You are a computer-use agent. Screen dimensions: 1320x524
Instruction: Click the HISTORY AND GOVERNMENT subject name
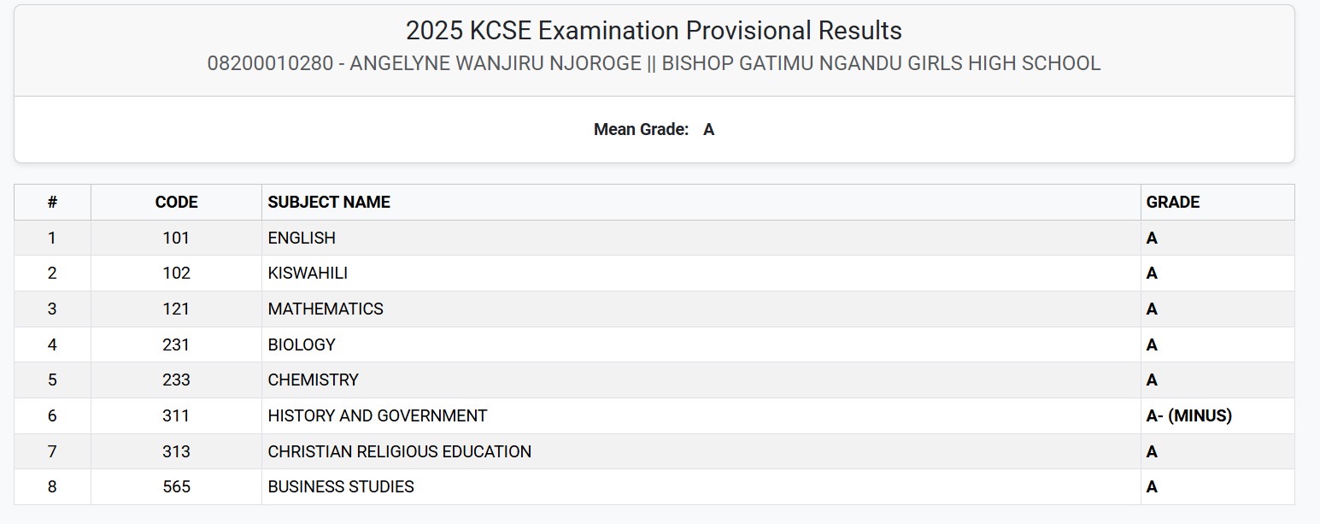point(377,416)
